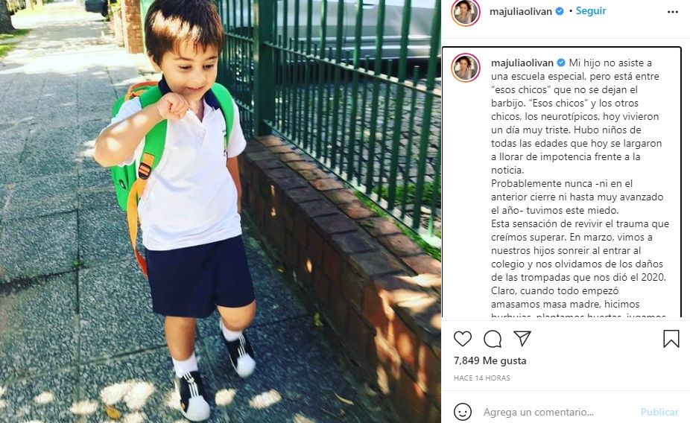Viewport: 690px width, 423px height.
Task: Like the post with the heart icon
Action: [463, 339]
